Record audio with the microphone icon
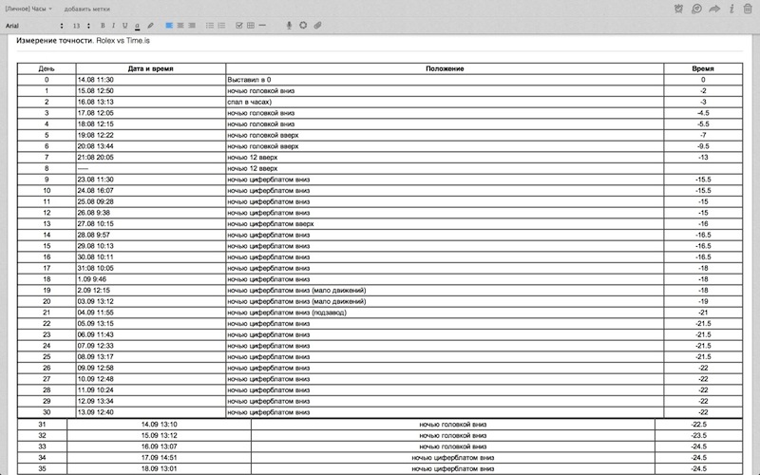 289,25
